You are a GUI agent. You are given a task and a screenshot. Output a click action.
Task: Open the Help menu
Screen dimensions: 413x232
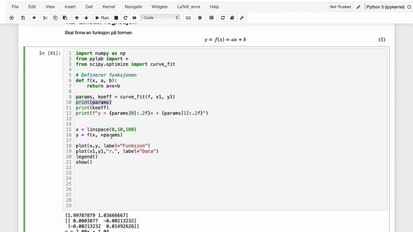click(x=214, y=6)
